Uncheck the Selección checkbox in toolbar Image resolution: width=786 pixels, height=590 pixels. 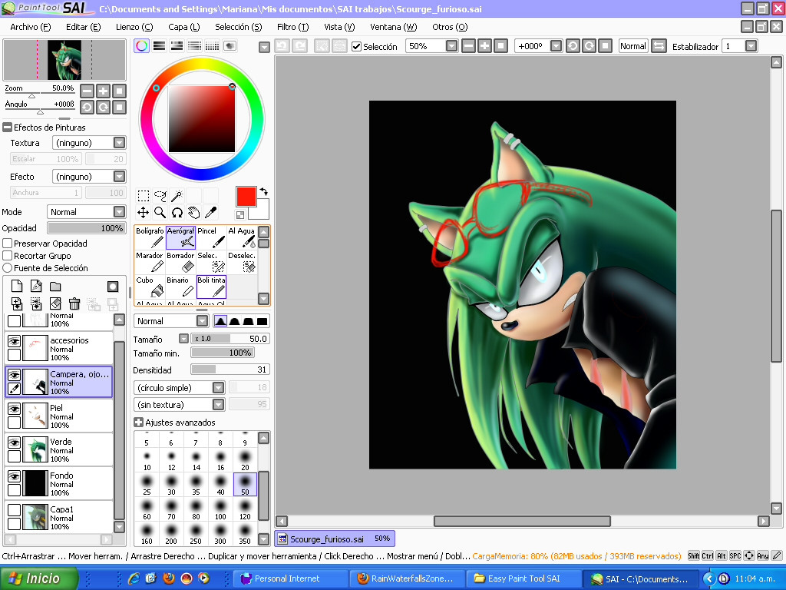click(x=356, y=47)
